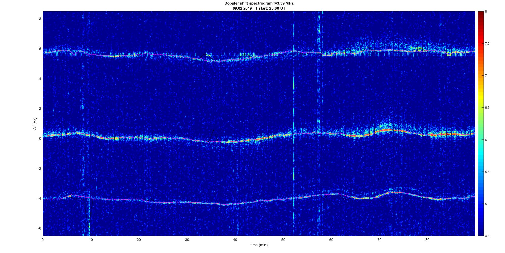Click y-axis tick label '0'
The height and width of the screenshot is (253, 505).
[x=40, y=138]
